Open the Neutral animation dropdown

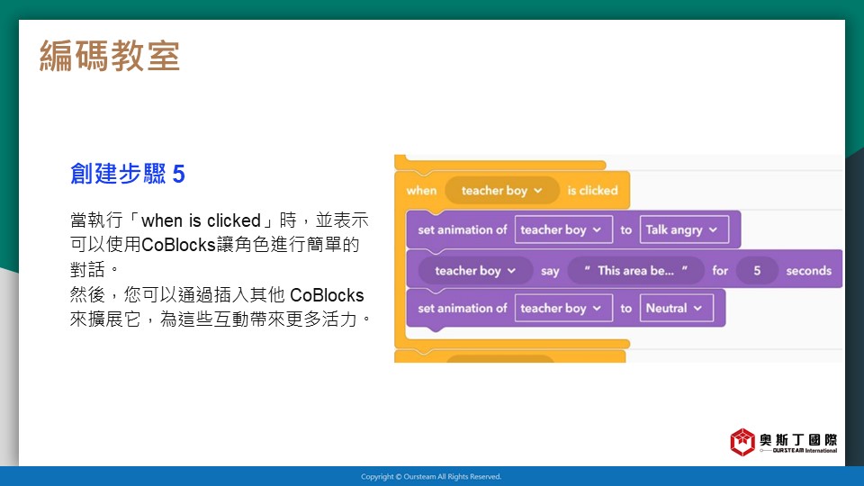(x=676, y=308)
